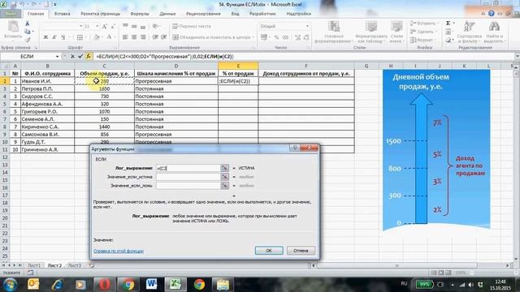Click the Cut scissors icon
520x292 pixels.
point(28,24)
